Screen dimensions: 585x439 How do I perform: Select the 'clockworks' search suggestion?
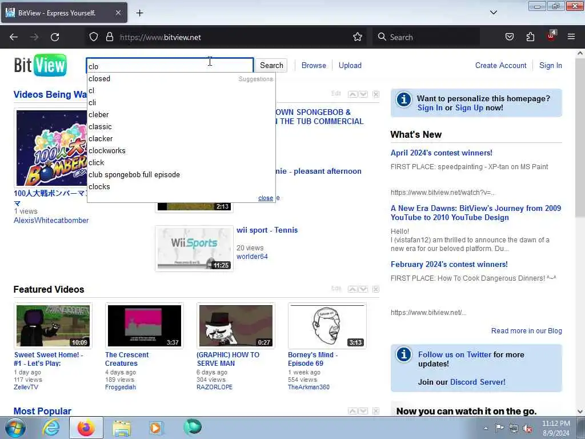point(181,150)
